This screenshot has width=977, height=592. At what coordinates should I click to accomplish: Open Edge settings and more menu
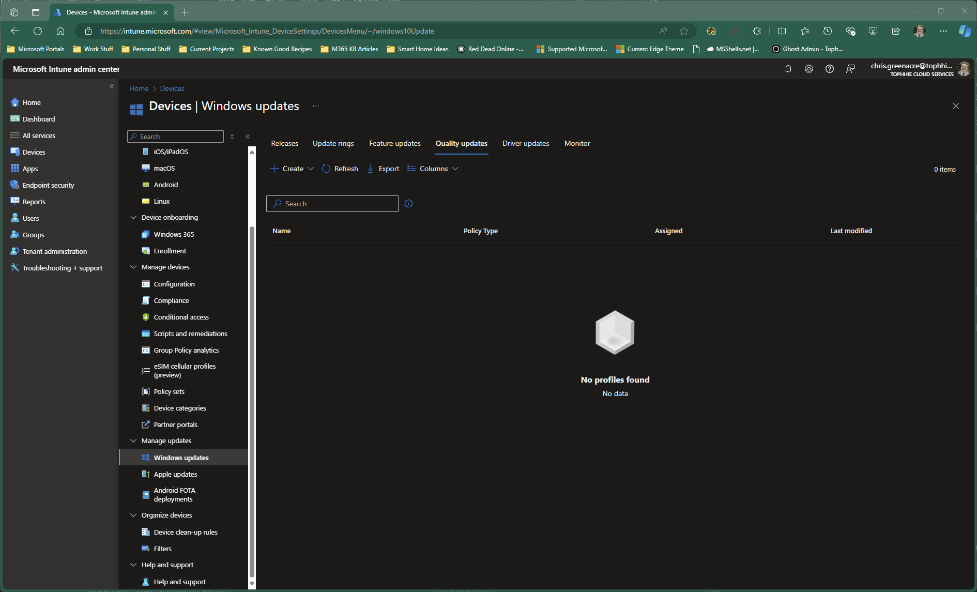pos(943,31)
